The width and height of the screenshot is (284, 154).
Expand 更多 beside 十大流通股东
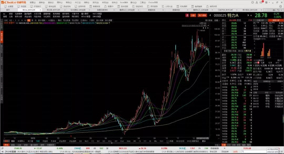(280, 60)
